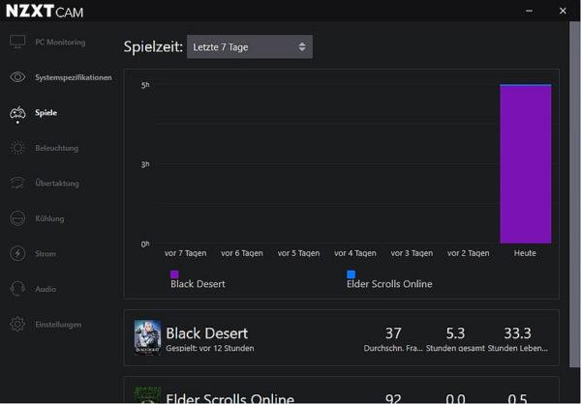Click the Beleuchtung sun icon
Screen dimensions: 581x404
click(17, 148)
